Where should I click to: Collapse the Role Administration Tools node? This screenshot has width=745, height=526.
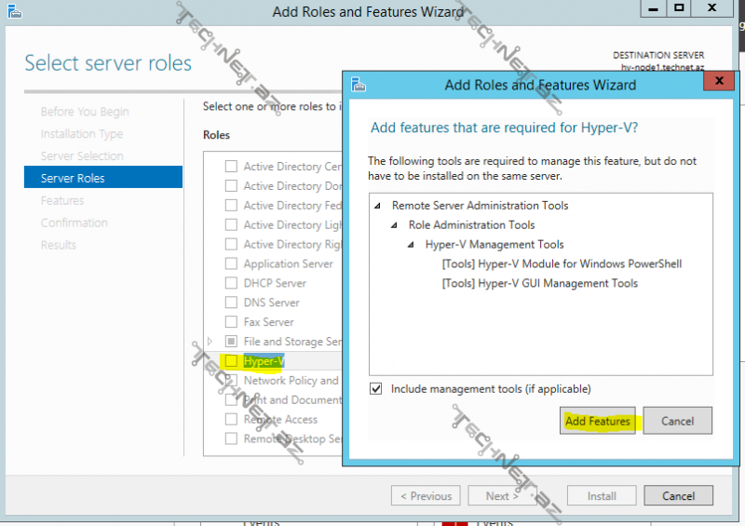click(x=394, y=225)
